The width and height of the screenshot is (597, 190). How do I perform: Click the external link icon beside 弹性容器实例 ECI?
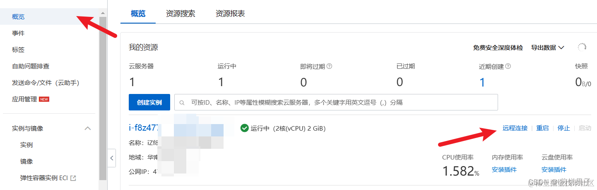(x=73, y=178)
